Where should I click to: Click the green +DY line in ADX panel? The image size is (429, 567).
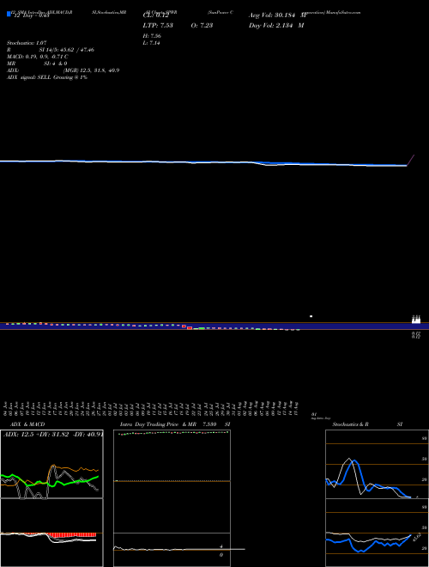50,482
